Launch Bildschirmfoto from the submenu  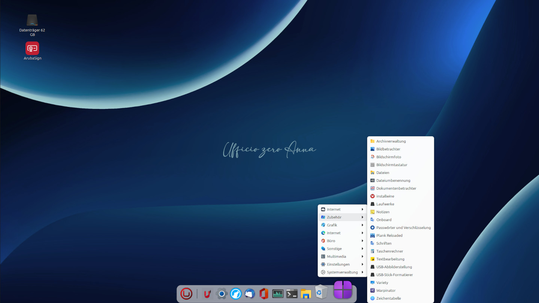pyautogui.click(x=389, y=157)
